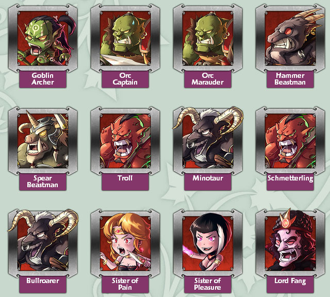Choose the Orc Marauder portrait
This screenshot has height=297, width=330.
click(208, 38)
